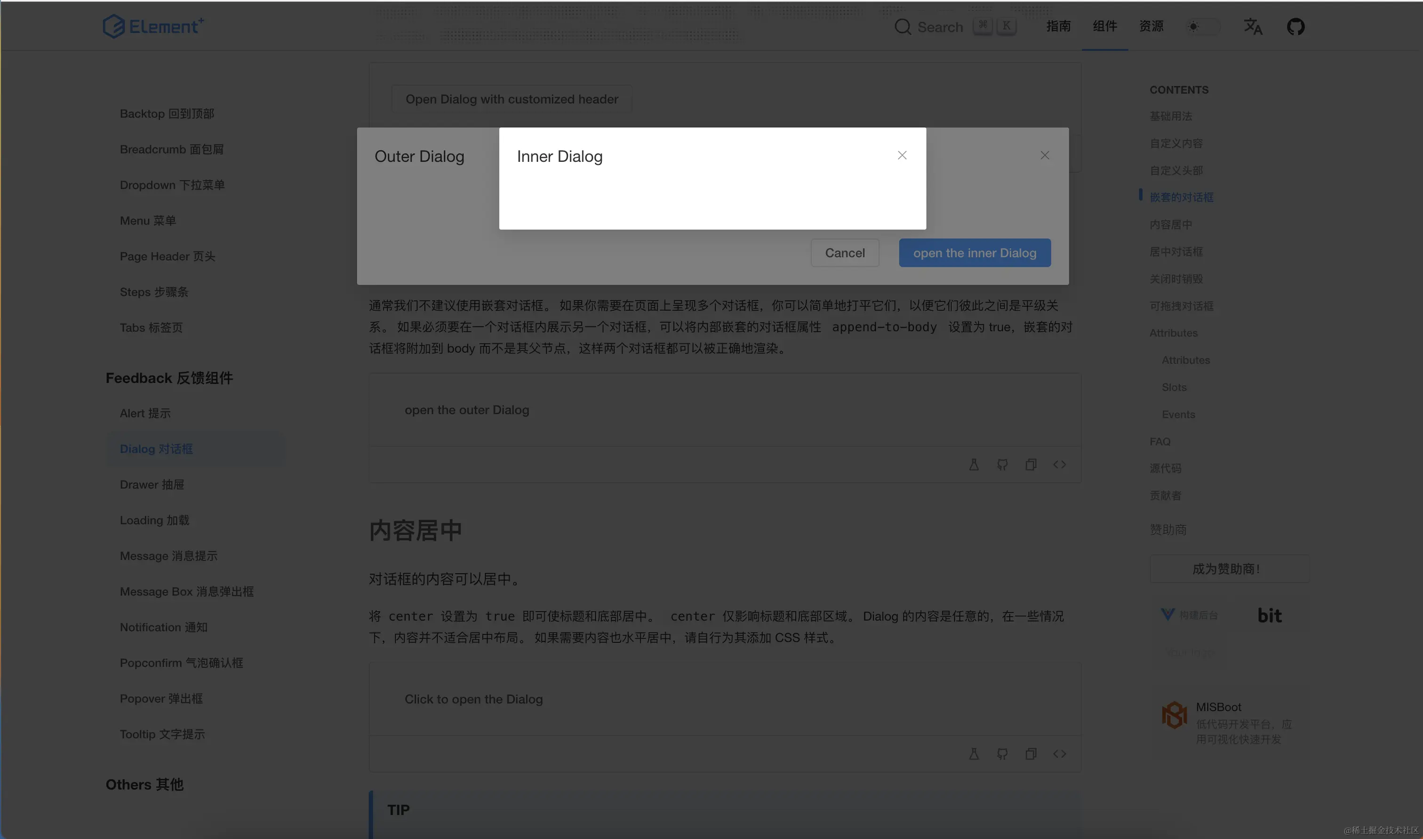Screen dimensions: 1423x839
Task: Copy code icon under nested dialog demo
Action: pyautogui.click(x=1031, y=465)
